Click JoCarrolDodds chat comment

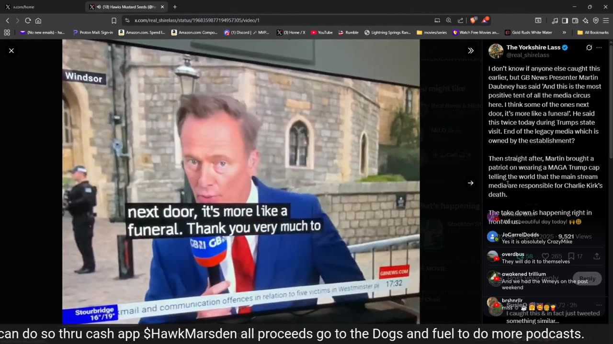point(537,238)
